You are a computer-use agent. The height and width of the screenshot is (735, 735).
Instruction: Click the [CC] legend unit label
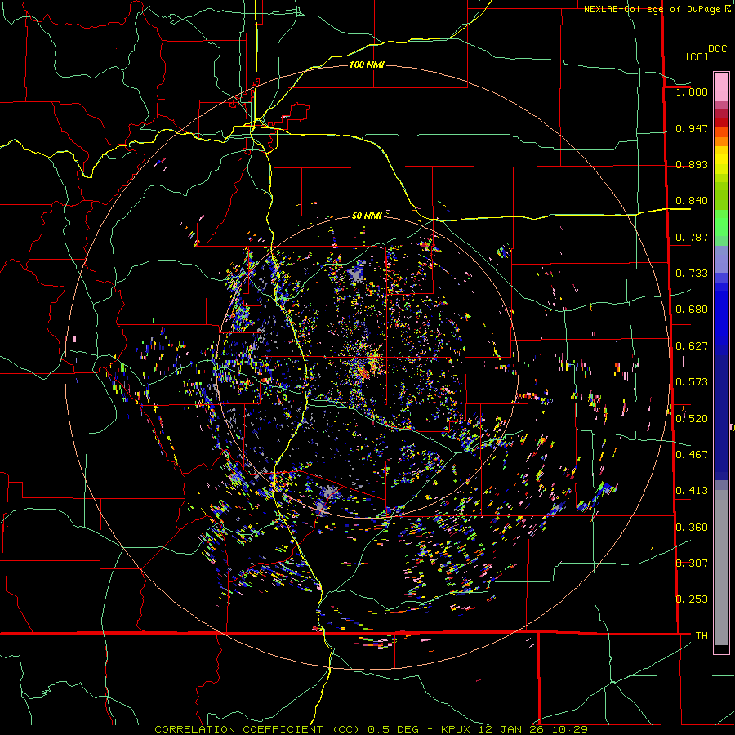pyautogui.click(x=697, y=56)
